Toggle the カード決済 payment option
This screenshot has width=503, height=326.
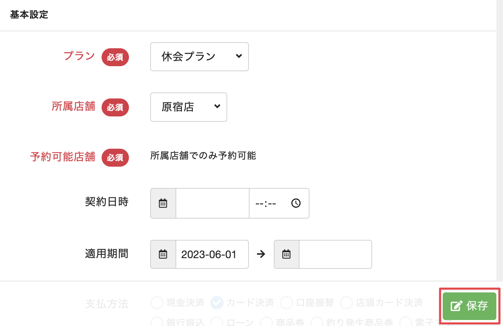[217, 303]
